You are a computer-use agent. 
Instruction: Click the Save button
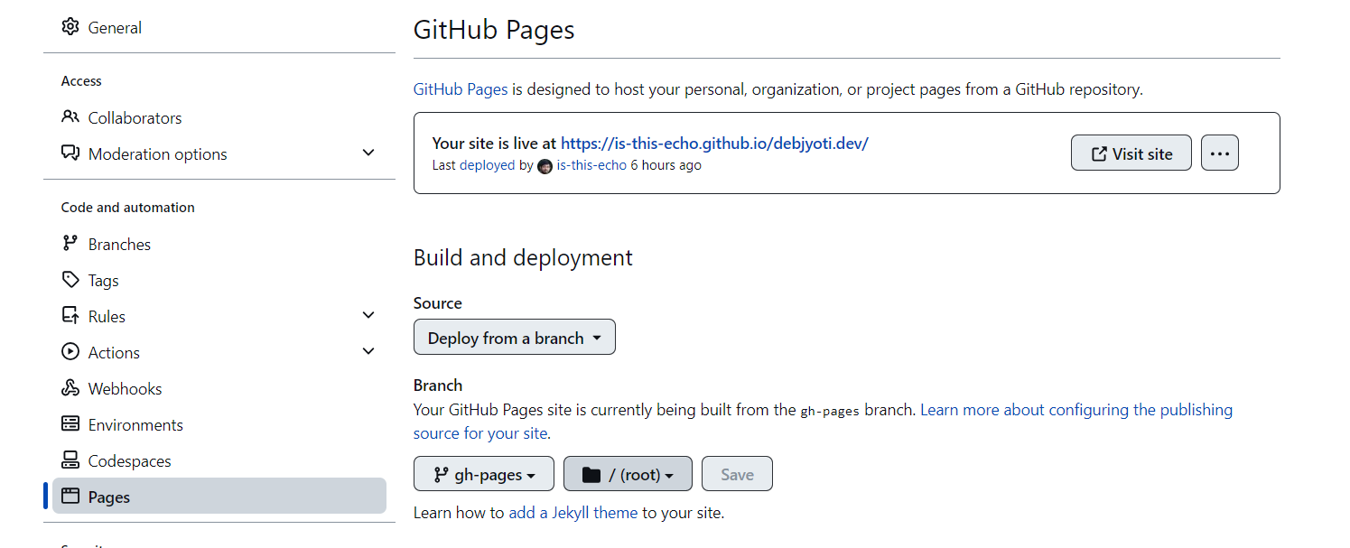737,475
